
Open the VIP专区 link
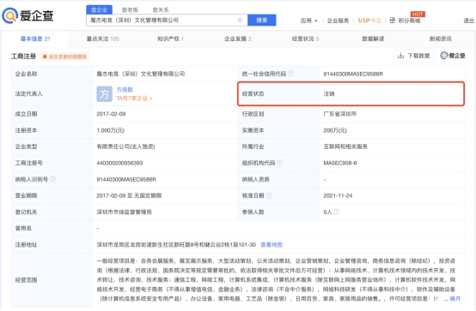click(369, 21)
